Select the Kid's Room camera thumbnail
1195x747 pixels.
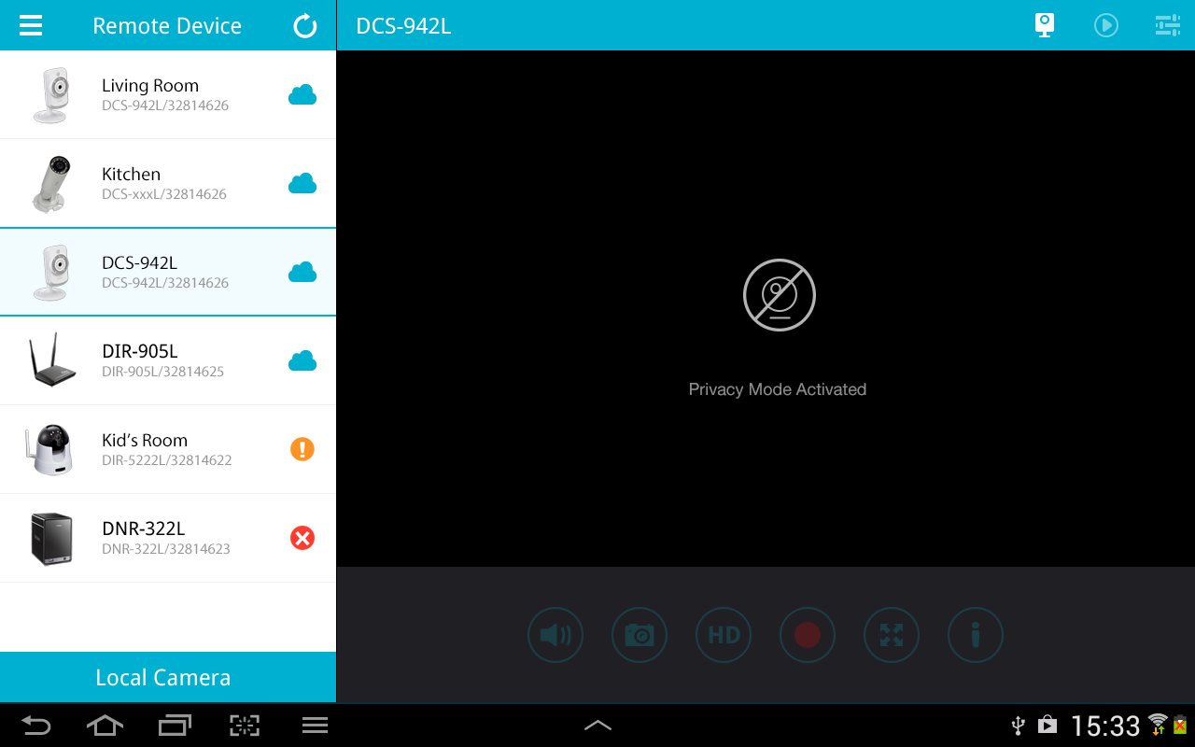[x=49, y=449]
